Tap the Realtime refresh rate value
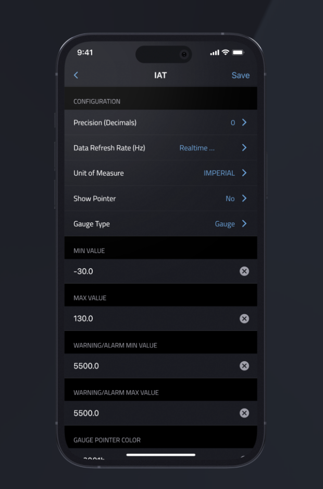 [197, 148]
